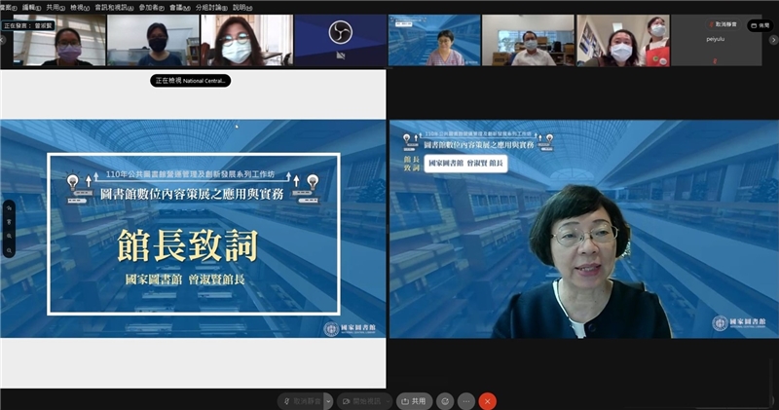Screen dimensions: 779x410
Task: Click bottom magnifier icon in left toolbar
Action: 9,251
